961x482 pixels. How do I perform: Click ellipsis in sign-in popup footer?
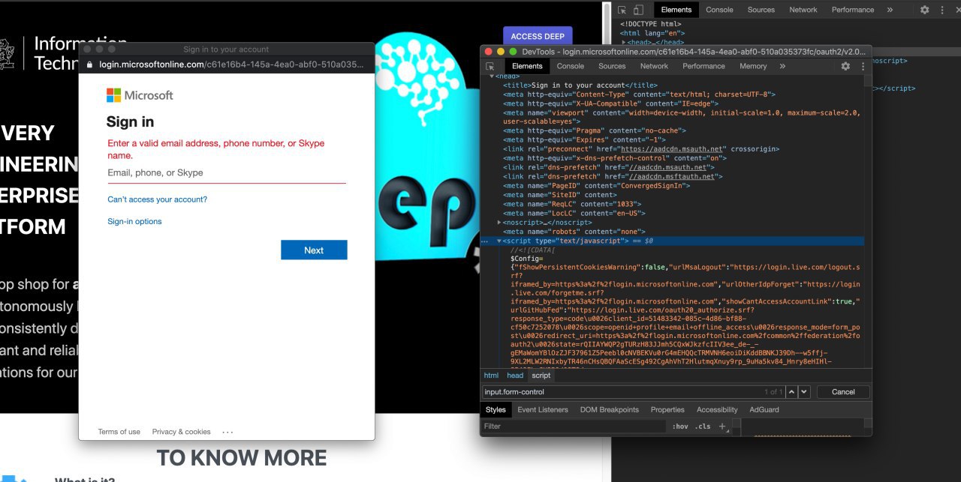pos(228,432)
